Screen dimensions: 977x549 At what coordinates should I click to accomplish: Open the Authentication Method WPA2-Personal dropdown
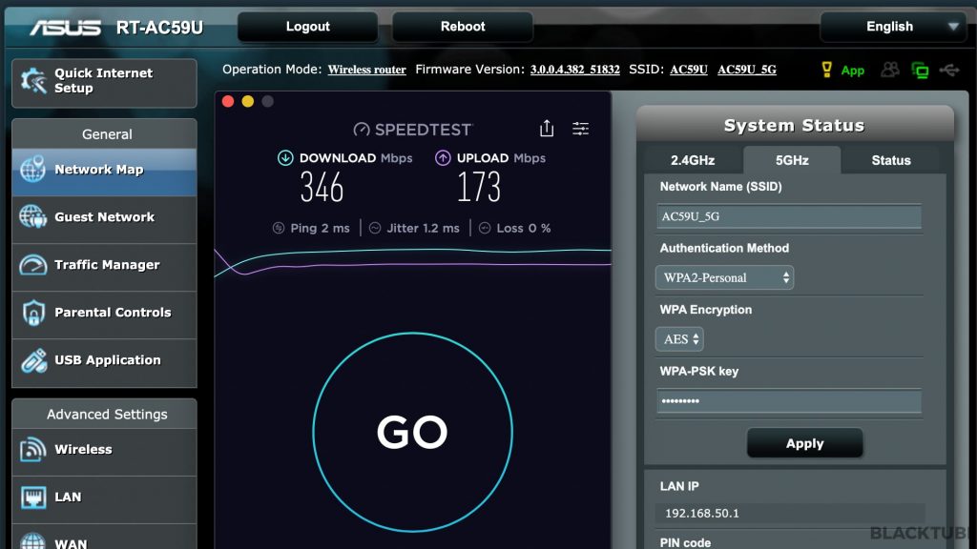pos(725,277)
